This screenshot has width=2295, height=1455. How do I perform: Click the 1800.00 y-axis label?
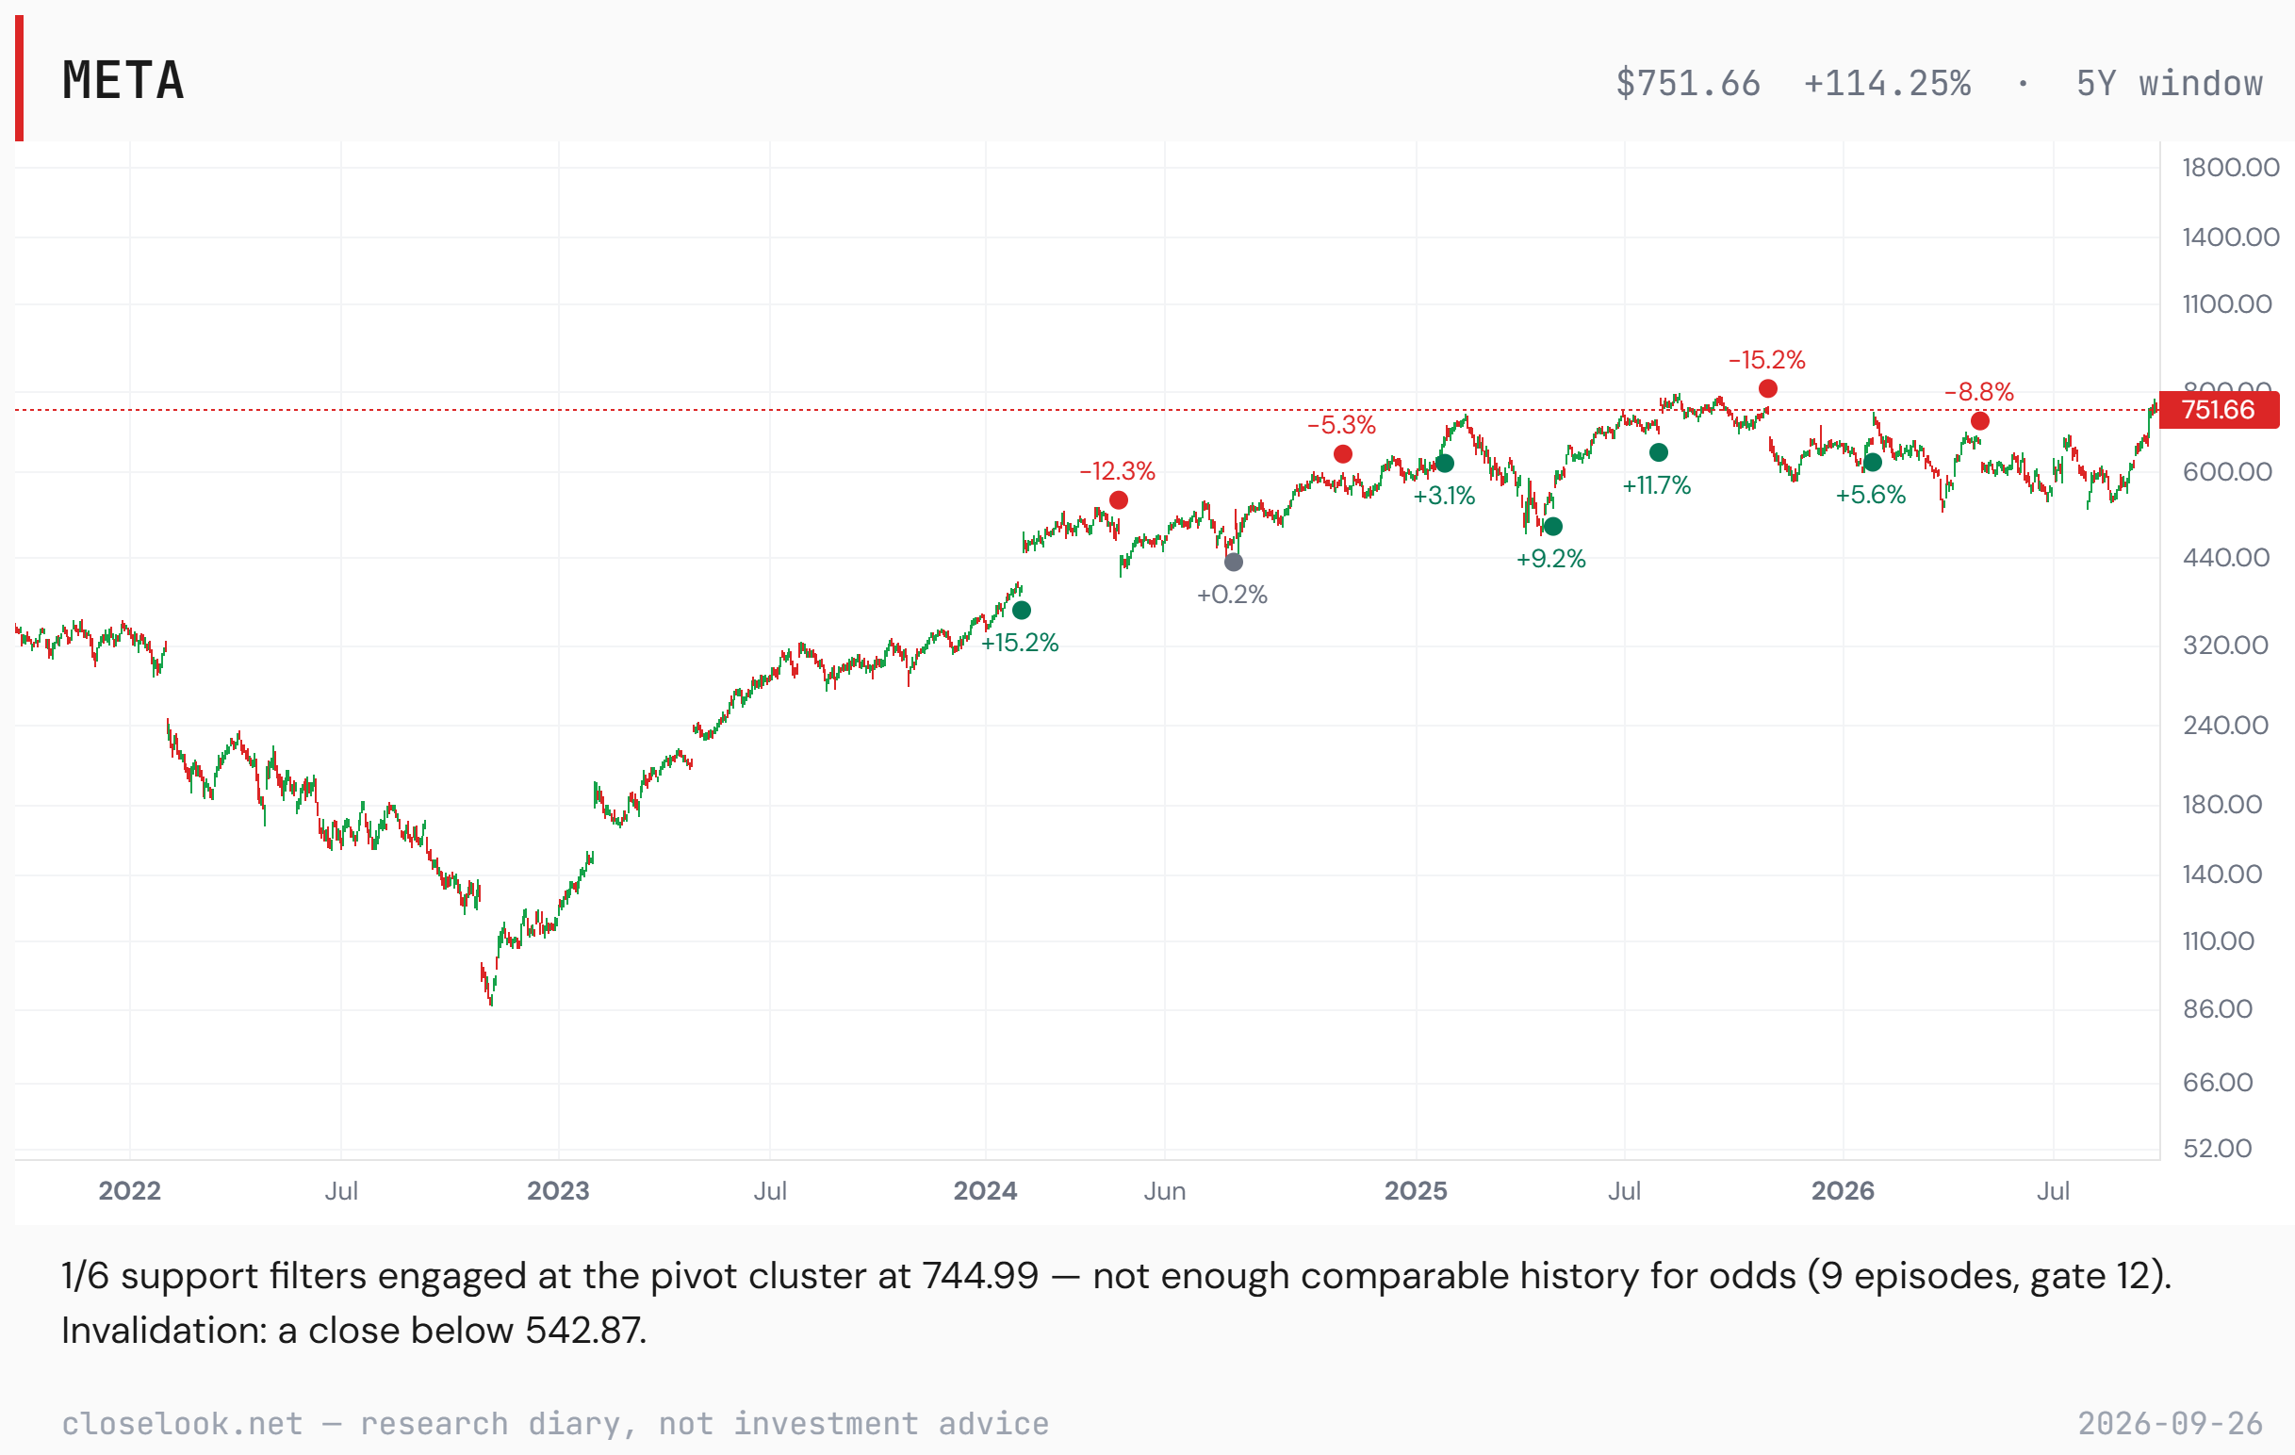(2230, 168)
